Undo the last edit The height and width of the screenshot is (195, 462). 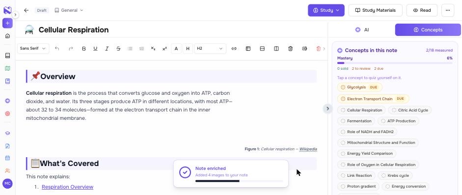[57, 49]
